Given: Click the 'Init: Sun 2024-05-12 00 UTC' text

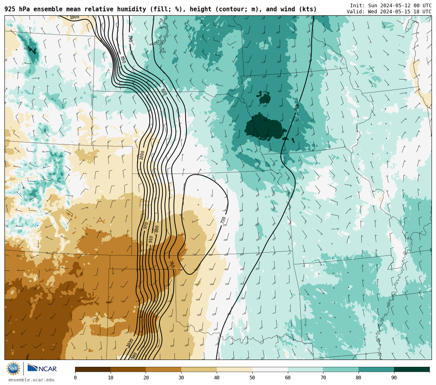Looking at the screenshot, I should (x=391, y=6).
